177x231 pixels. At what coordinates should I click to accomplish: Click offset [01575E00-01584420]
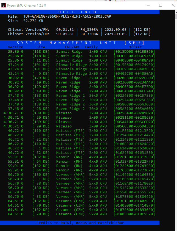point(134,197)
